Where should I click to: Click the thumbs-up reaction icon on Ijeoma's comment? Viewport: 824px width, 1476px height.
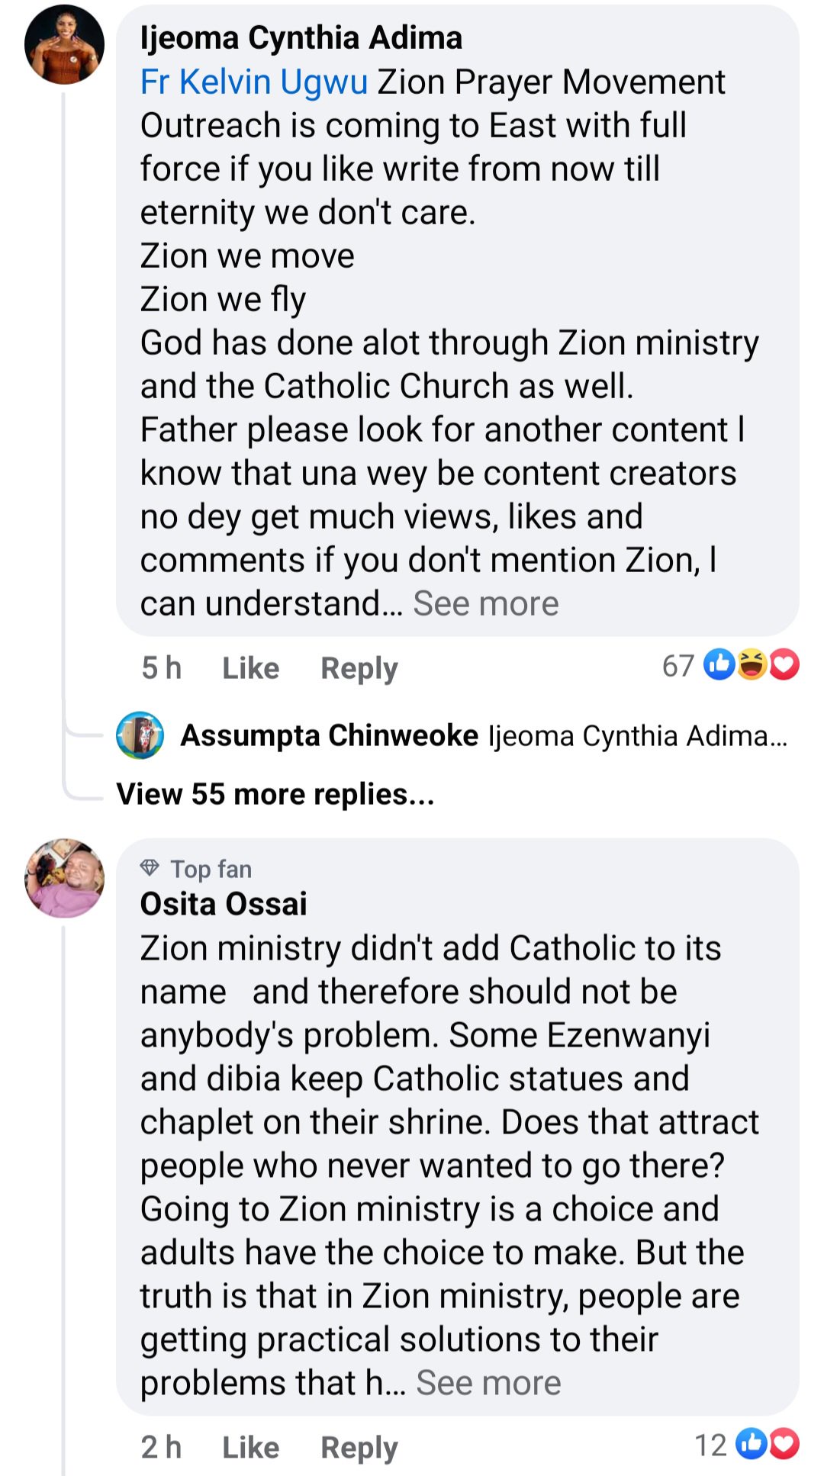tap(718, 665)
